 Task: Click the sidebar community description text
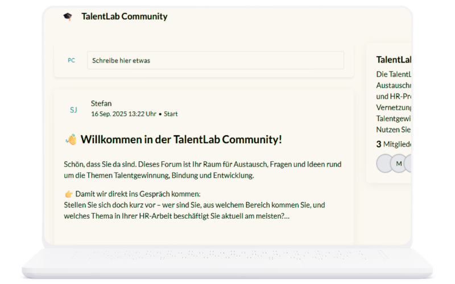pos(394,101)
